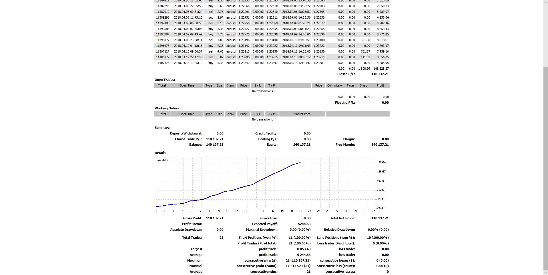
Task: Click the Profit Factor label
Action: (x=192, y=224)
